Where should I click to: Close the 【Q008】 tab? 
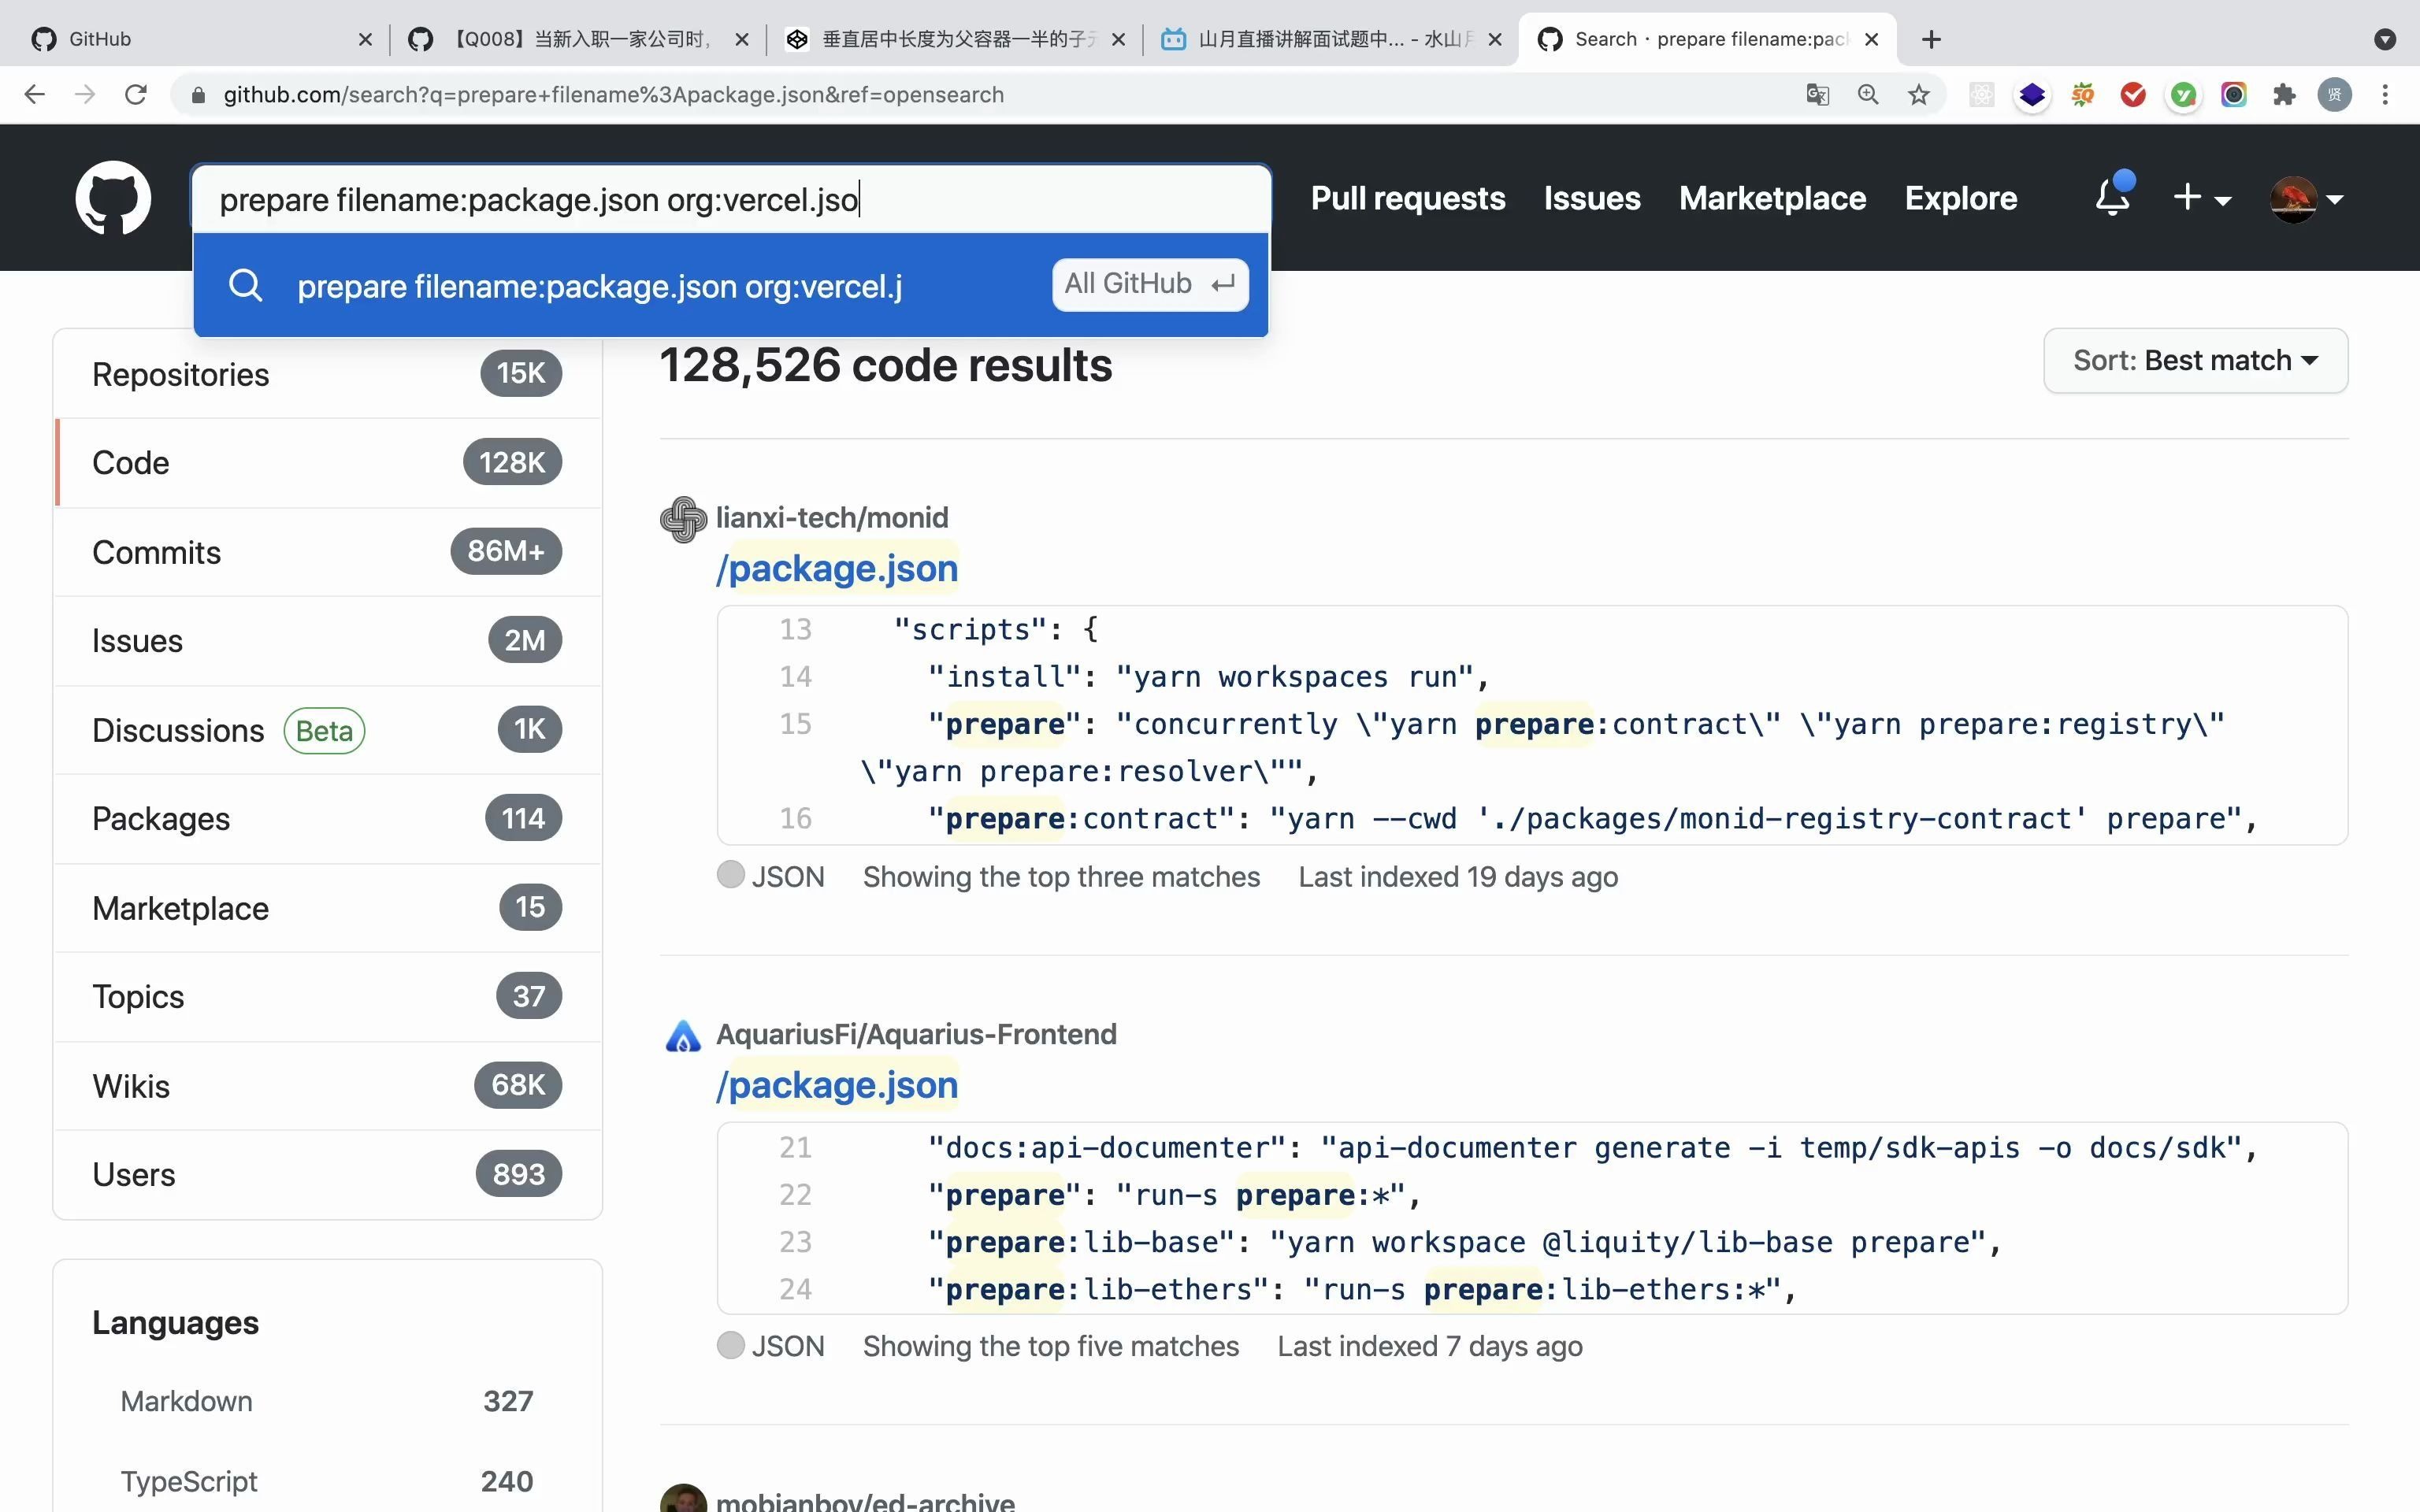click(741, 39)
